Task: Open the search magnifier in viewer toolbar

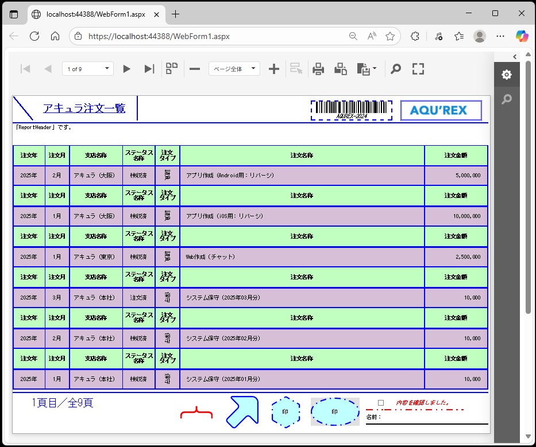Action: point(396,69)
